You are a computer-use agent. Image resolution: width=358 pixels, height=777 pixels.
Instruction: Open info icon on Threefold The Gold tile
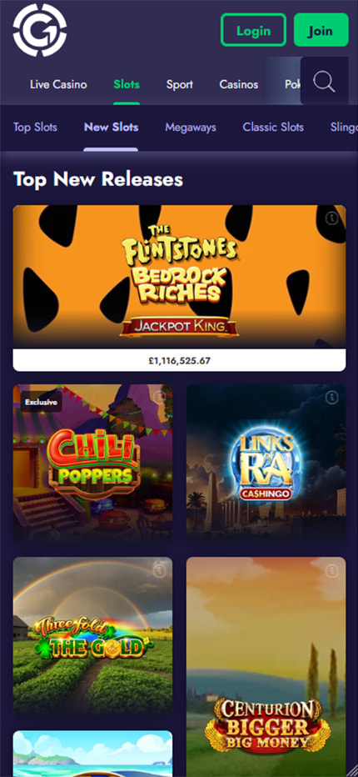(x=159, y=570)
